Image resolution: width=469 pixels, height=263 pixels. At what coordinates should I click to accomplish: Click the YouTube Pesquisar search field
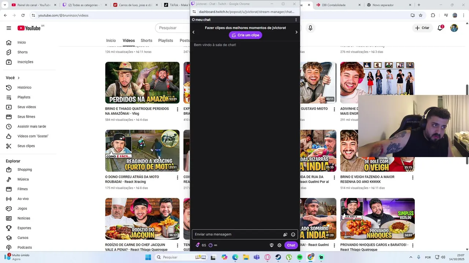tap(173, 28)
